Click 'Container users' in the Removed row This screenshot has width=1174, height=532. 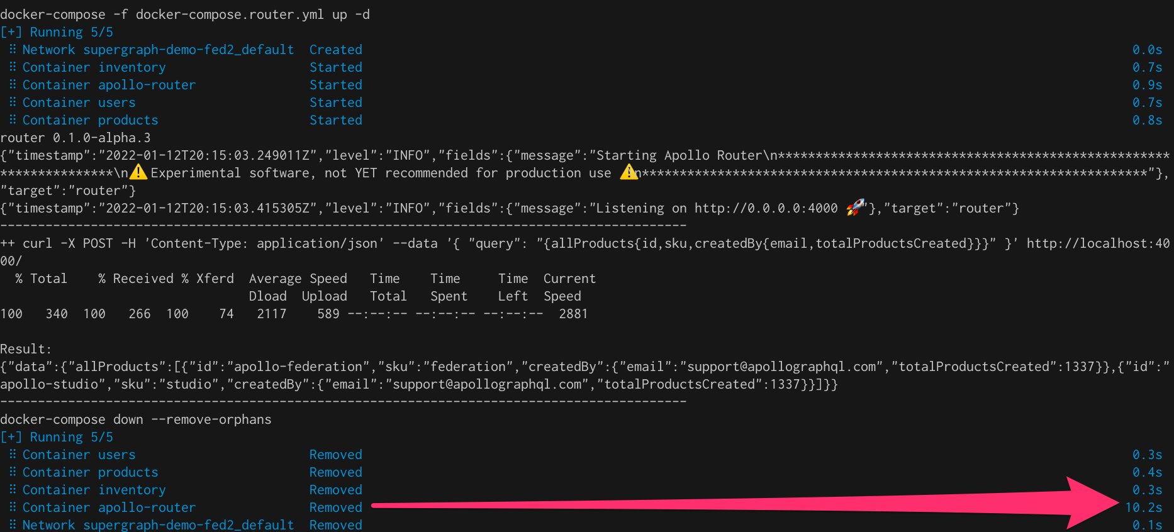point(79,455)
